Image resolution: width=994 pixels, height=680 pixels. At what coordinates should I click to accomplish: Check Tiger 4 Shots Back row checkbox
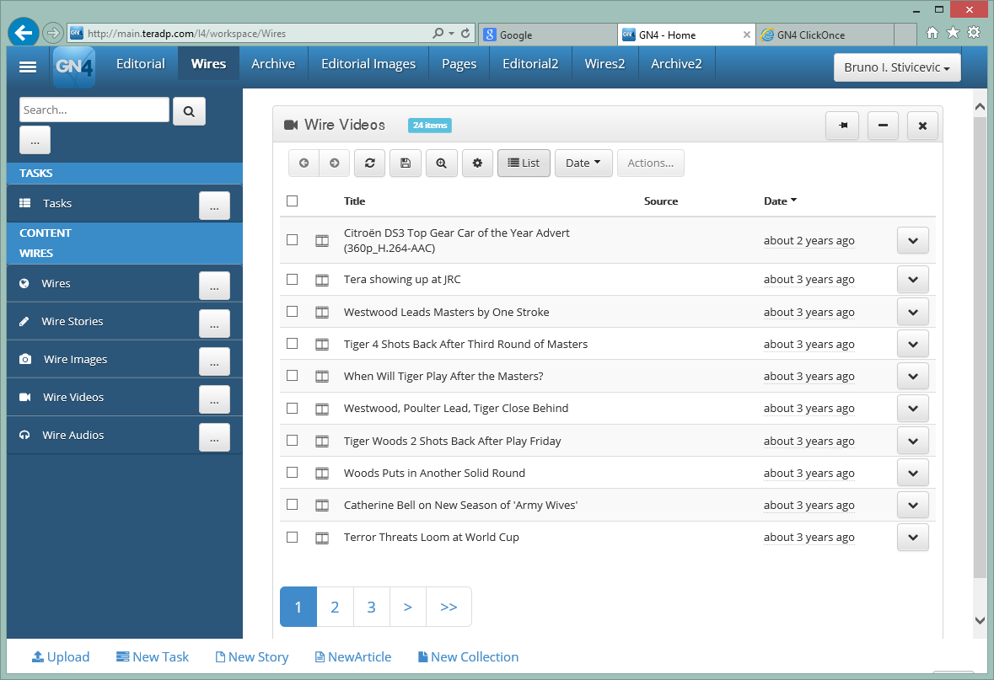pyautogui.click(x=293, y=344)
